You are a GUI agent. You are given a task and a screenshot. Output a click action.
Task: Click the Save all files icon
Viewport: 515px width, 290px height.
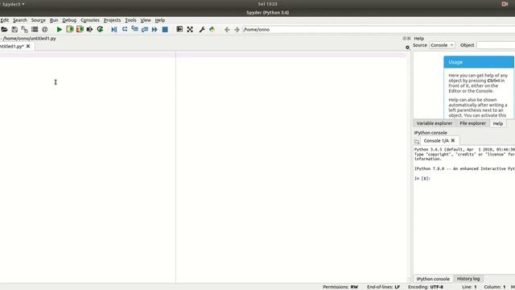pos(24,30)
